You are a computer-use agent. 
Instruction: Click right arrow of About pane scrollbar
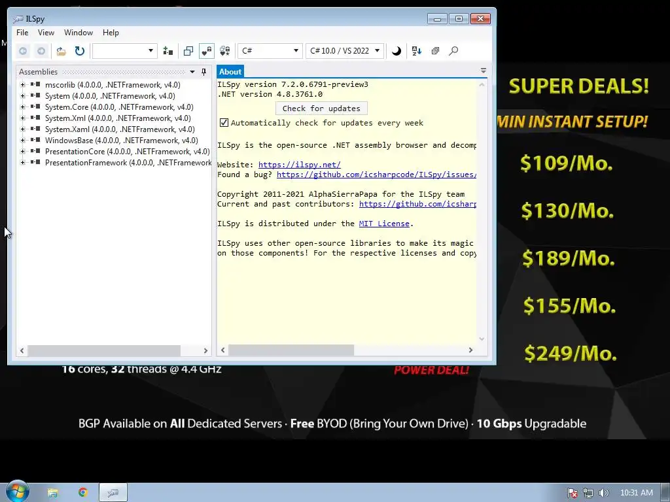(470, 350)
